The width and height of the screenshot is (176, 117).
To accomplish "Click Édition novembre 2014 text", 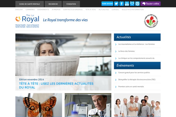I will pos(31,80).
